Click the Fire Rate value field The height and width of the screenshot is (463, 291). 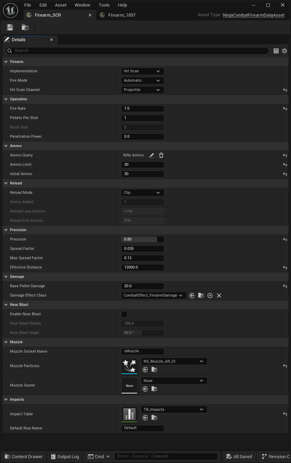143,109
